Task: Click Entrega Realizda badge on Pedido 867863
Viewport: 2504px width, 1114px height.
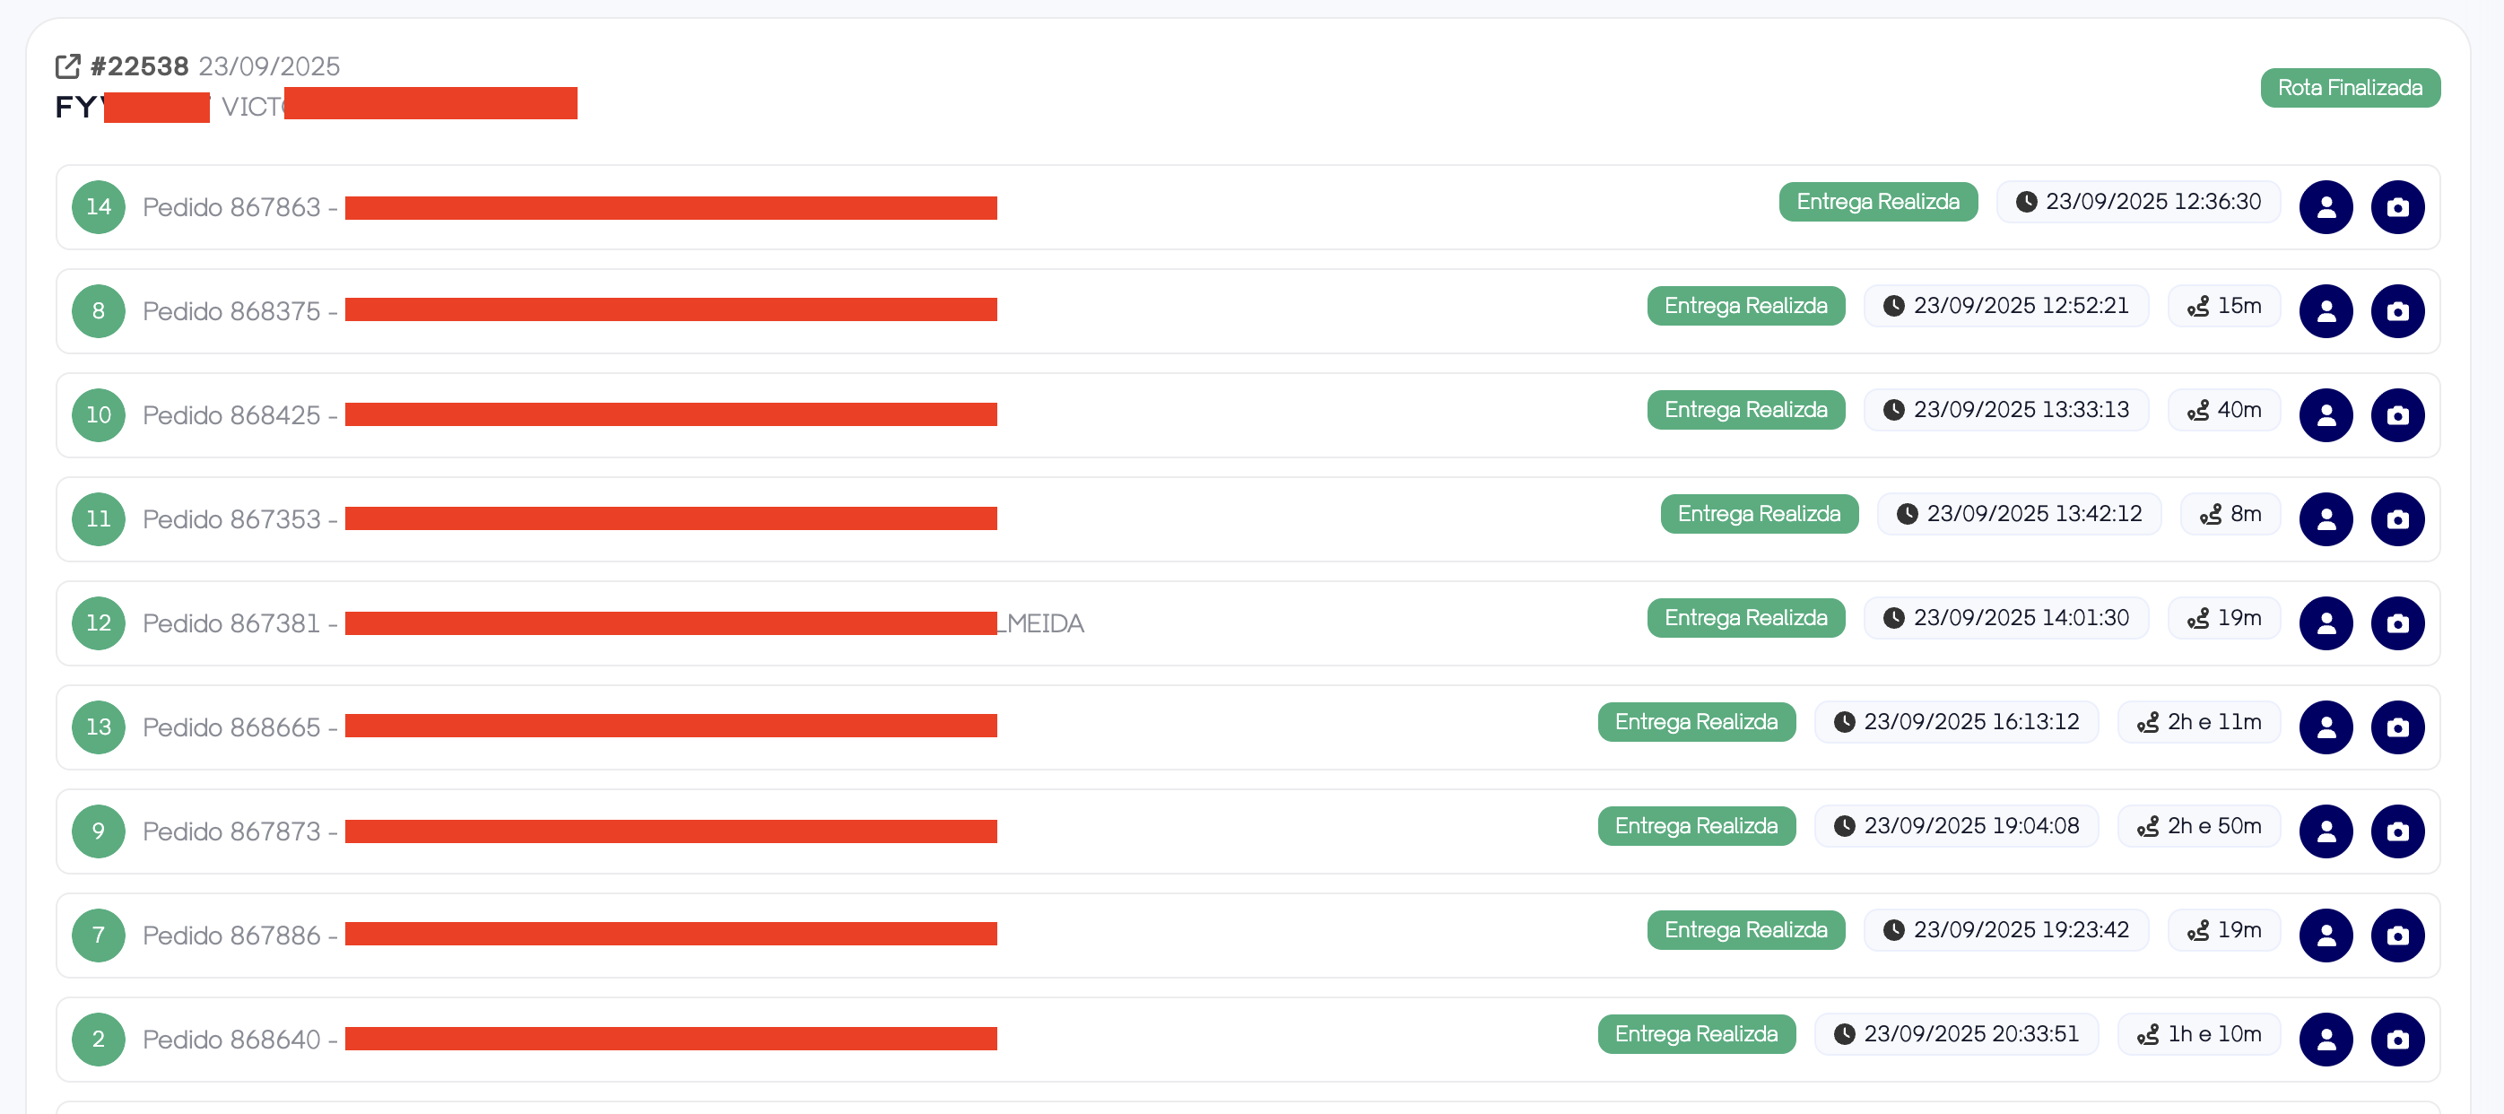Action: tap(1876, 201)
